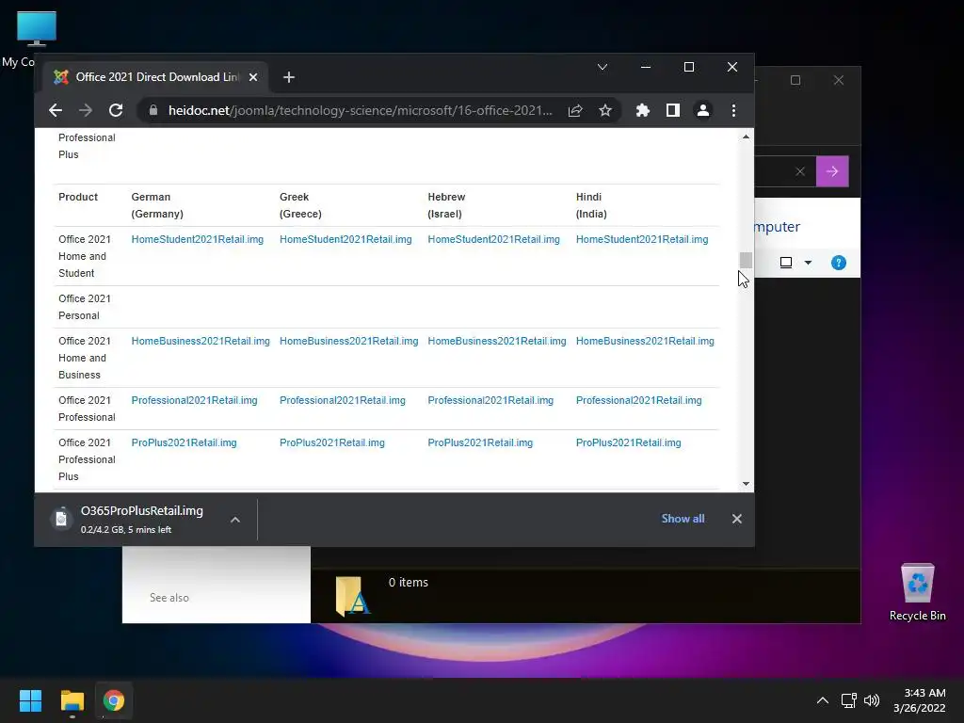The image size is (964, 723).
Task: Open the Windows Start menu
Action: [30, 700]
